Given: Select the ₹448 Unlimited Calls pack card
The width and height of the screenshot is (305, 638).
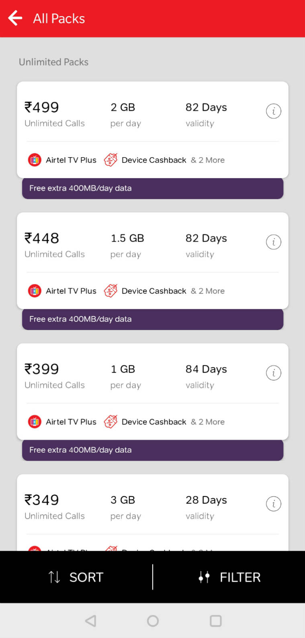Looking at the screenshot, I should (152, 261).
